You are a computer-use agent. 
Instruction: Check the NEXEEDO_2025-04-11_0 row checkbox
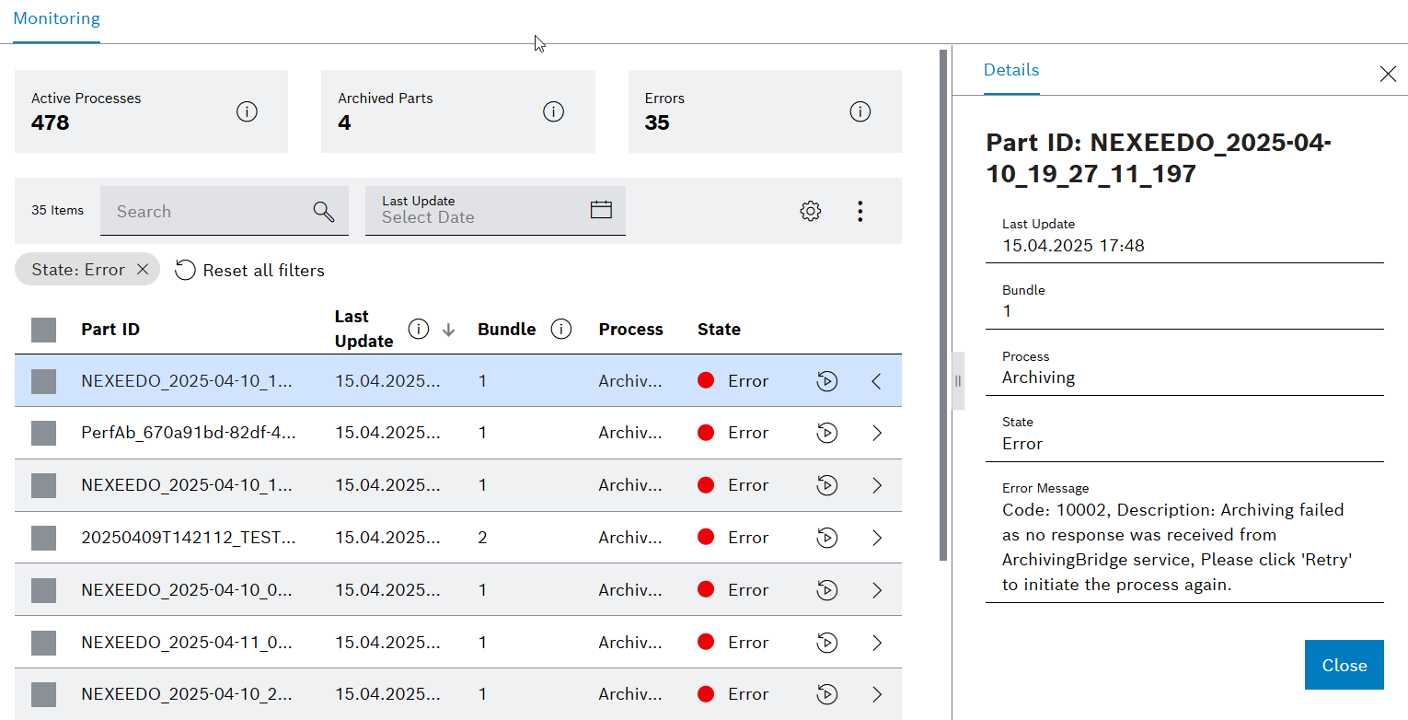coord(43,643)
